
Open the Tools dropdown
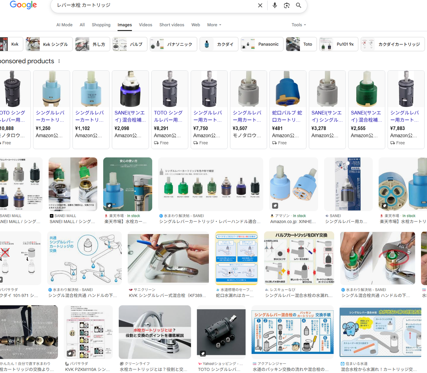(299, 25)
